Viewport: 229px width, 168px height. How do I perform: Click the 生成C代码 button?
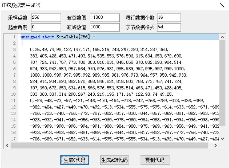point(74,160)
